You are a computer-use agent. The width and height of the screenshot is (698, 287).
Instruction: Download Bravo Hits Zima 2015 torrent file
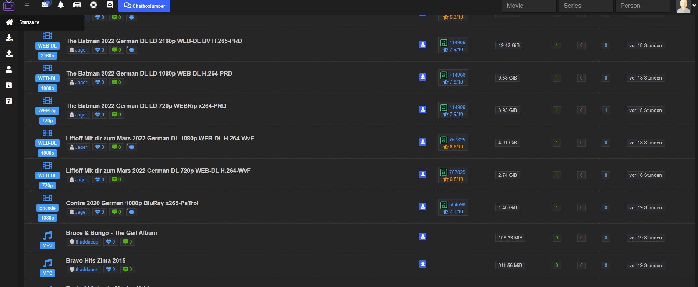pos(423,264)
